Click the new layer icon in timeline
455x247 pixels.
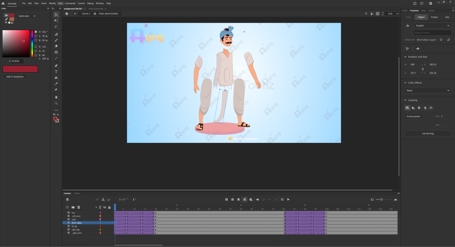click(67, 207)
